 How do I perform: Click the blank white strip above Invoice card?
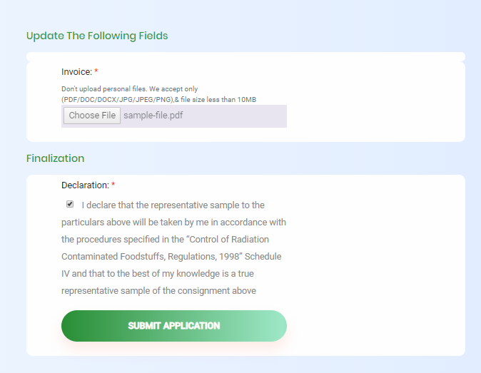245,57
